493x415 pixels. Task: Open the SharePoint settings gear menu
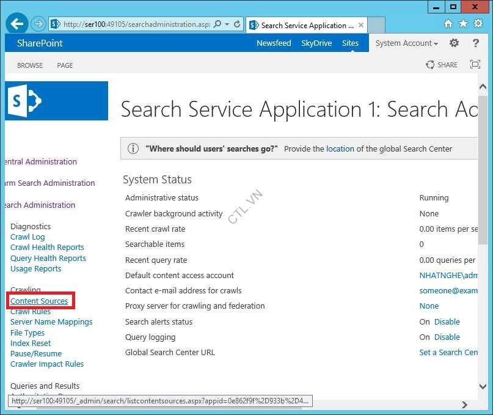tap(454, 43)
